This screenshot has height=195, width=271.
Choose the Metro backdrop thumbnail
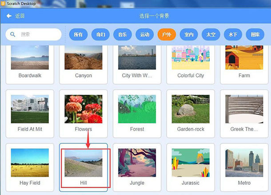(244, 163)
